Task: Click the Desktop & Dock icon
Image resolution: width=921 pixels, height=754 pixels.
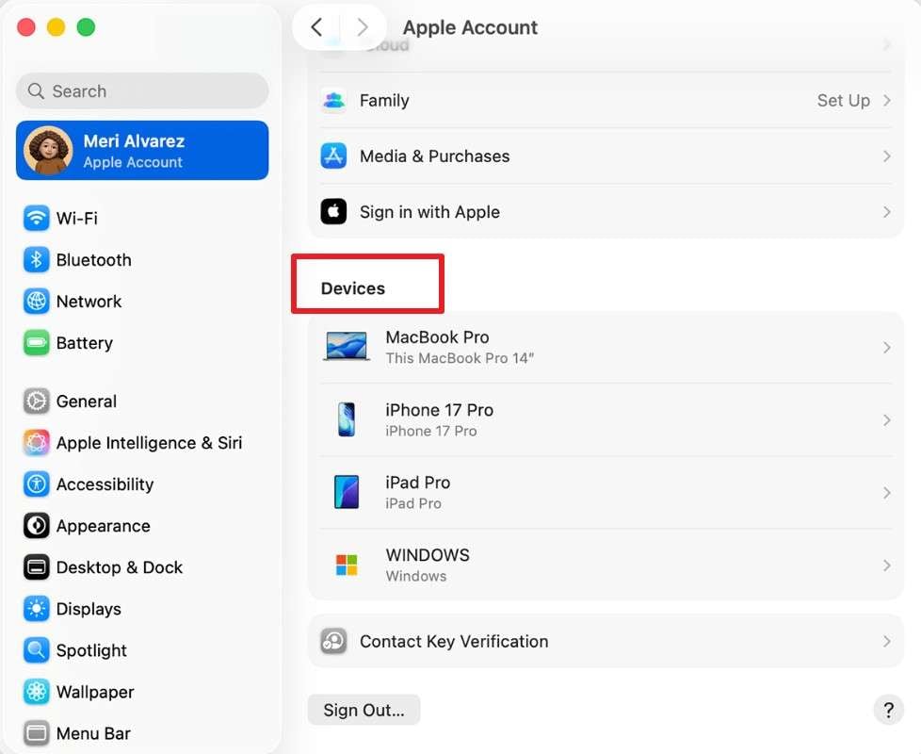Action: point(37,567)
